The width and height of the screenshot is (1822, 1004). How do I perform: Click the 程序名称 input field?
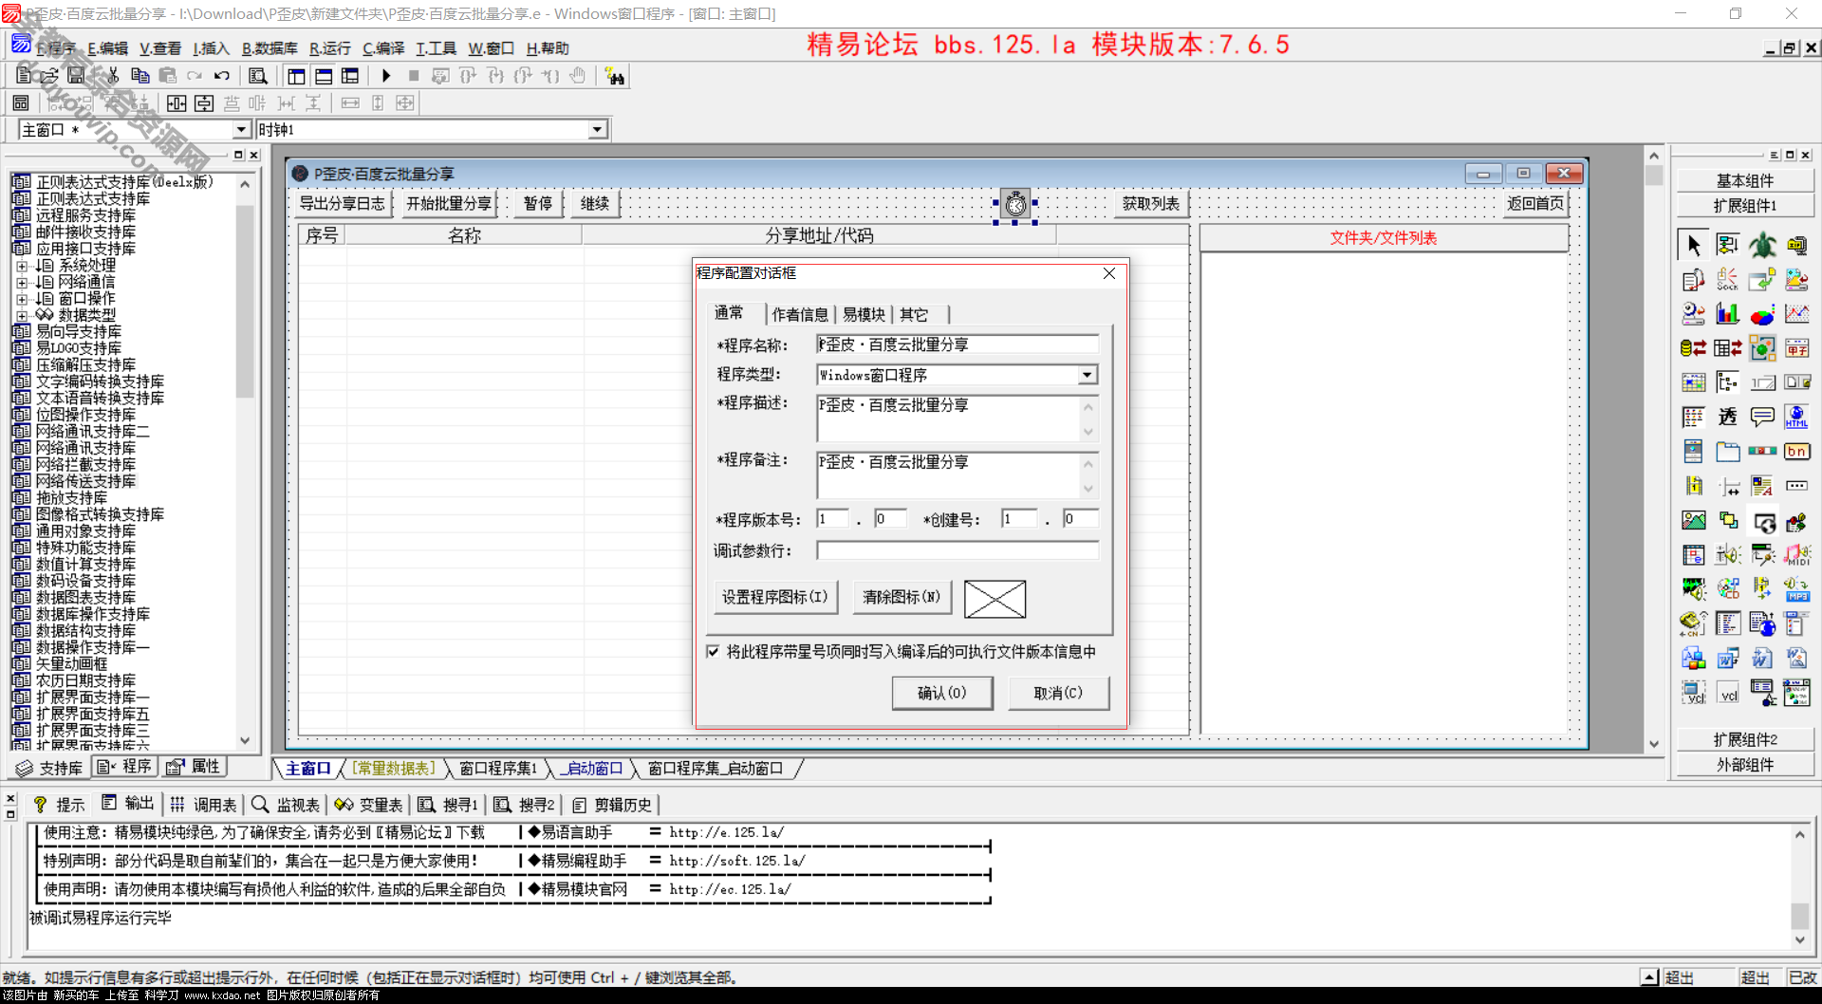click(957, 344)
